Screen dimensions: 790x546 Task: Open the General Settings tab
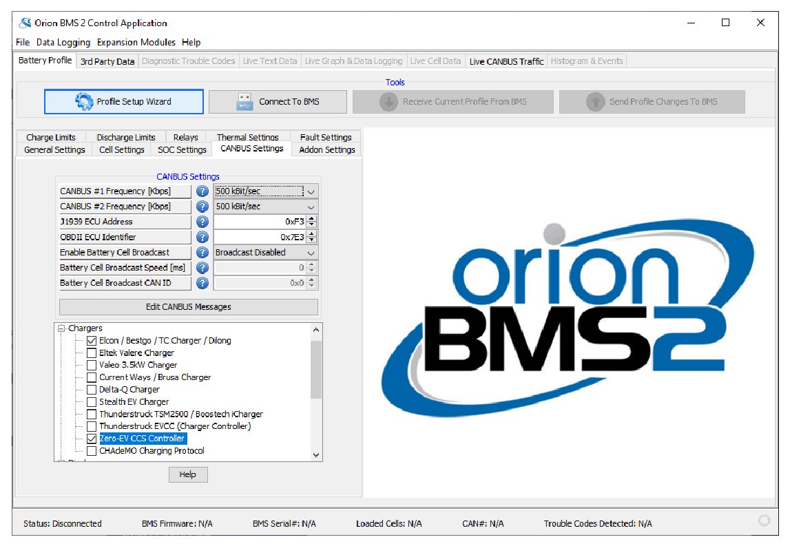click(54, 149)
